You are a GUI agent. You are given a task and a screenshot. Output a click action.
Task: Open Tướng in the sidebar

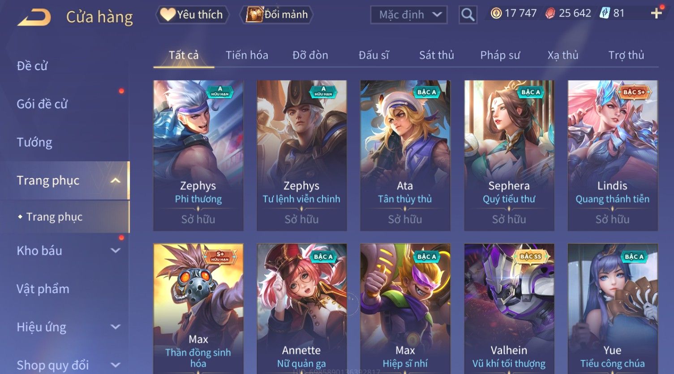tap(34, 143)
